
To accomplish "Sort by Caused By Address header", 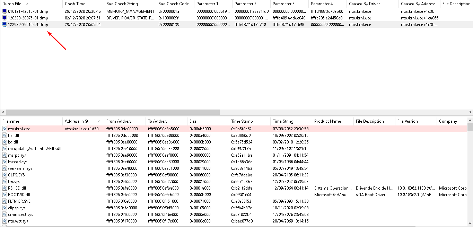I will coord(419,4).
